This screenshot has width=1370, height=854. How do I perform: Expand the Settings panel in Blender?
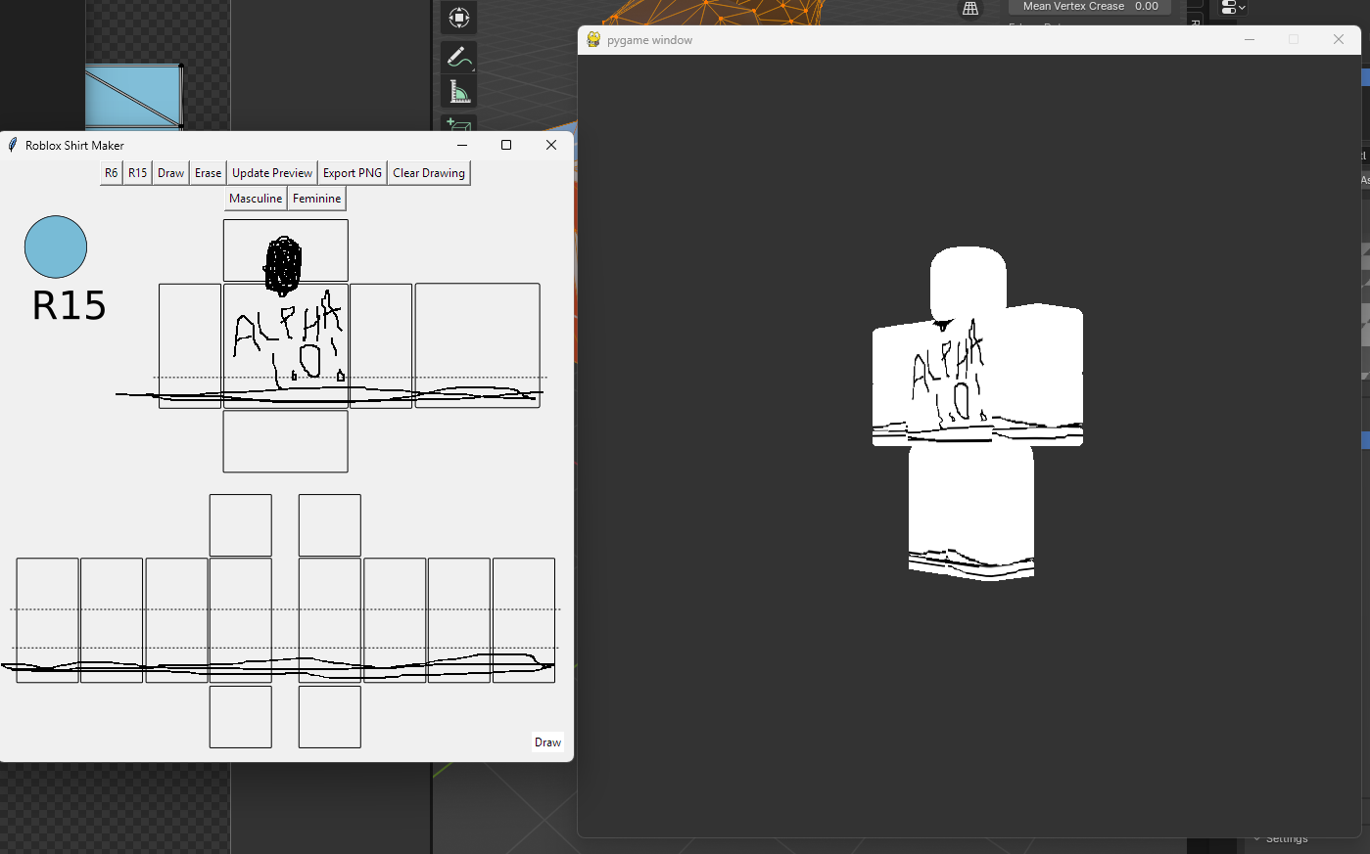pyautogui.click(x=1281, y=838)
